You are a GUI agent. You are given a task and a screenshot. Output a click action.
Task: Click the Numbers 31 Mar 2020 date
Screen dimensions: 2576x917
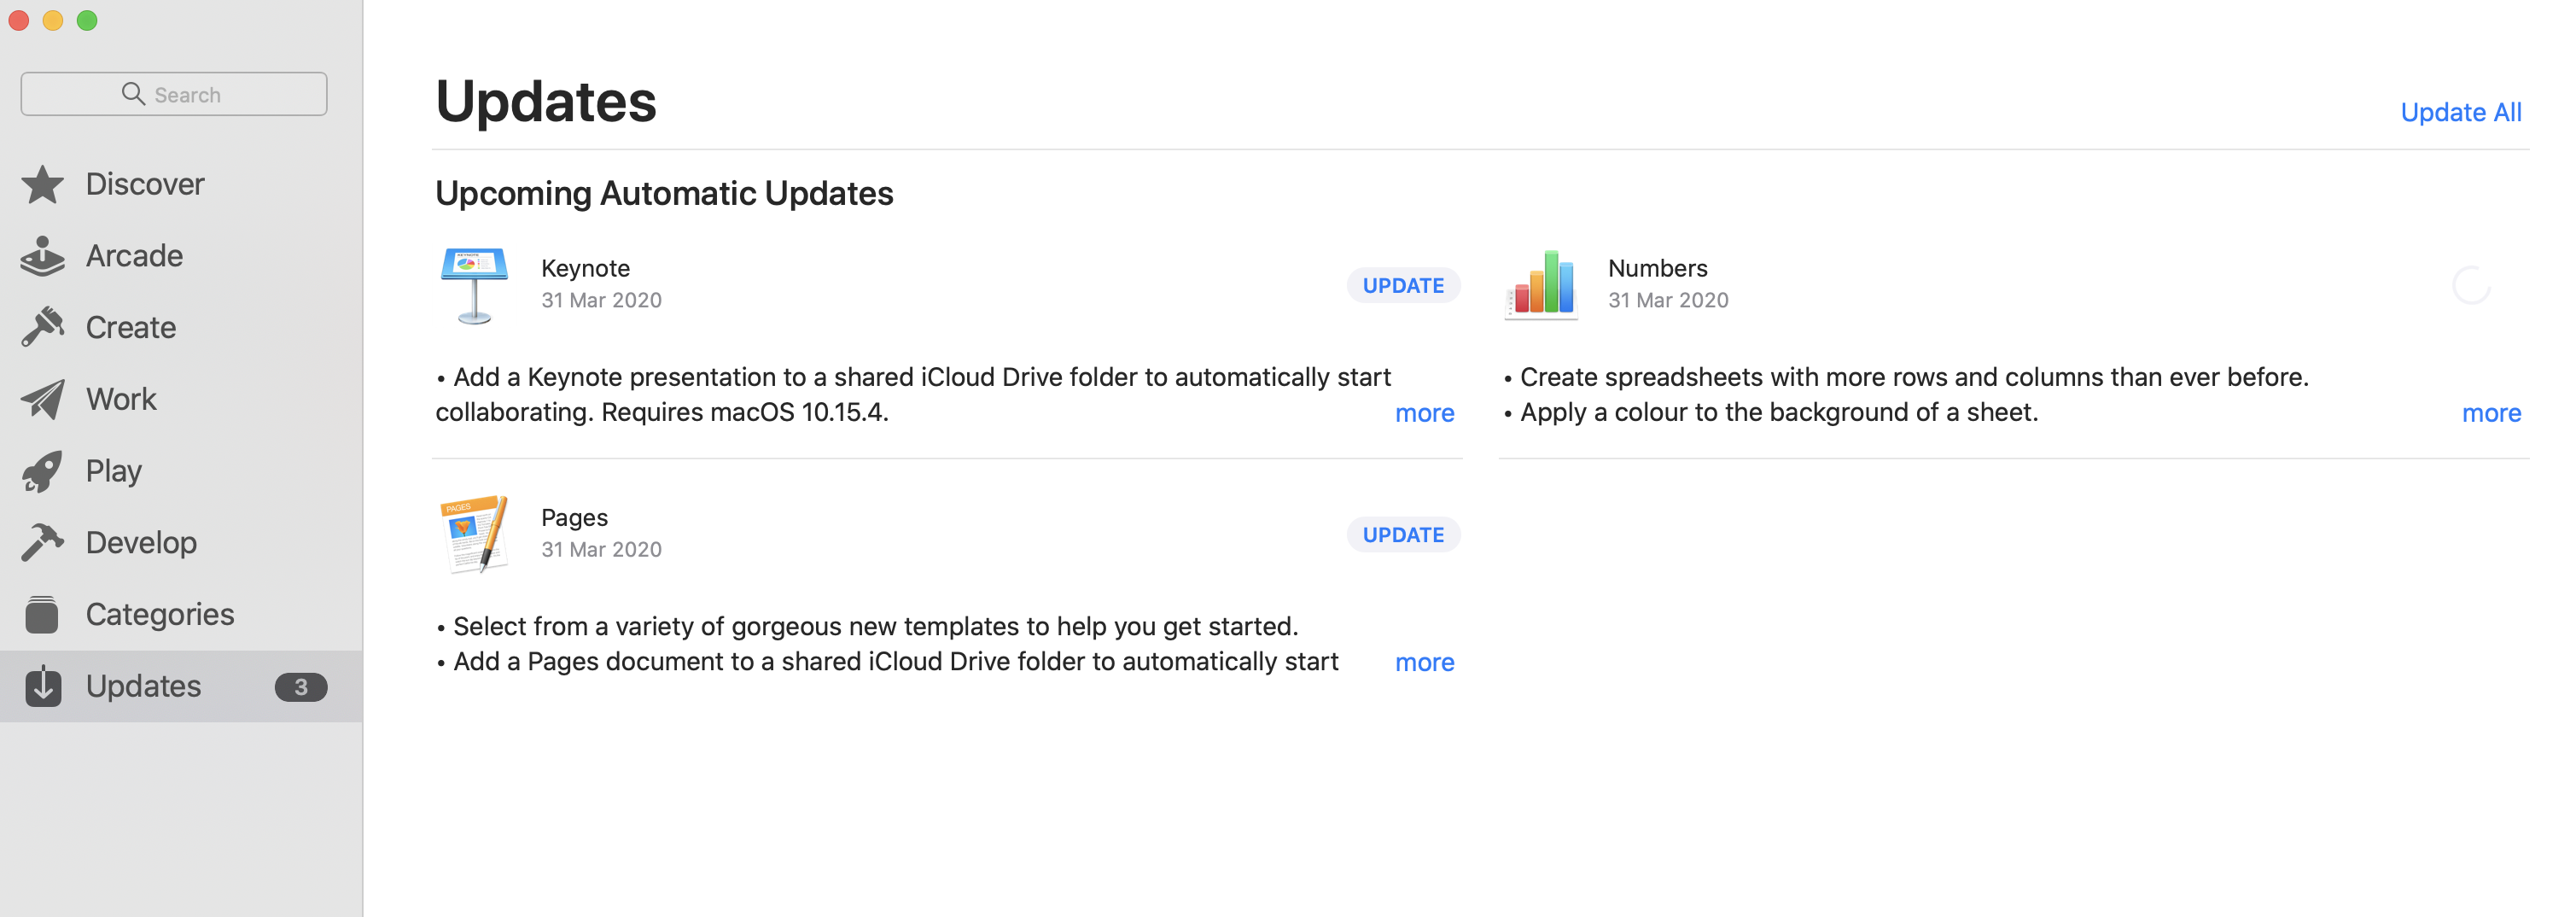[x=1668, y=300]
